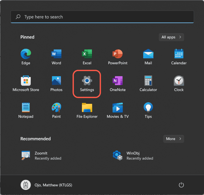
Task: Launch OneNote from pinned apps
Action: (x=118, y=81)
